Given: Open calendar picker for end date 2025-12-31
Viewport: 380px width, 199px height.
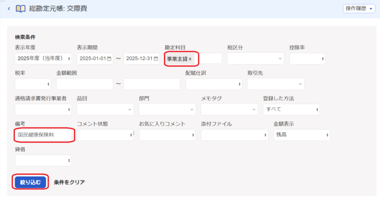Looking at the screenshot, I should pyautogui.click(x=156, y=59).
